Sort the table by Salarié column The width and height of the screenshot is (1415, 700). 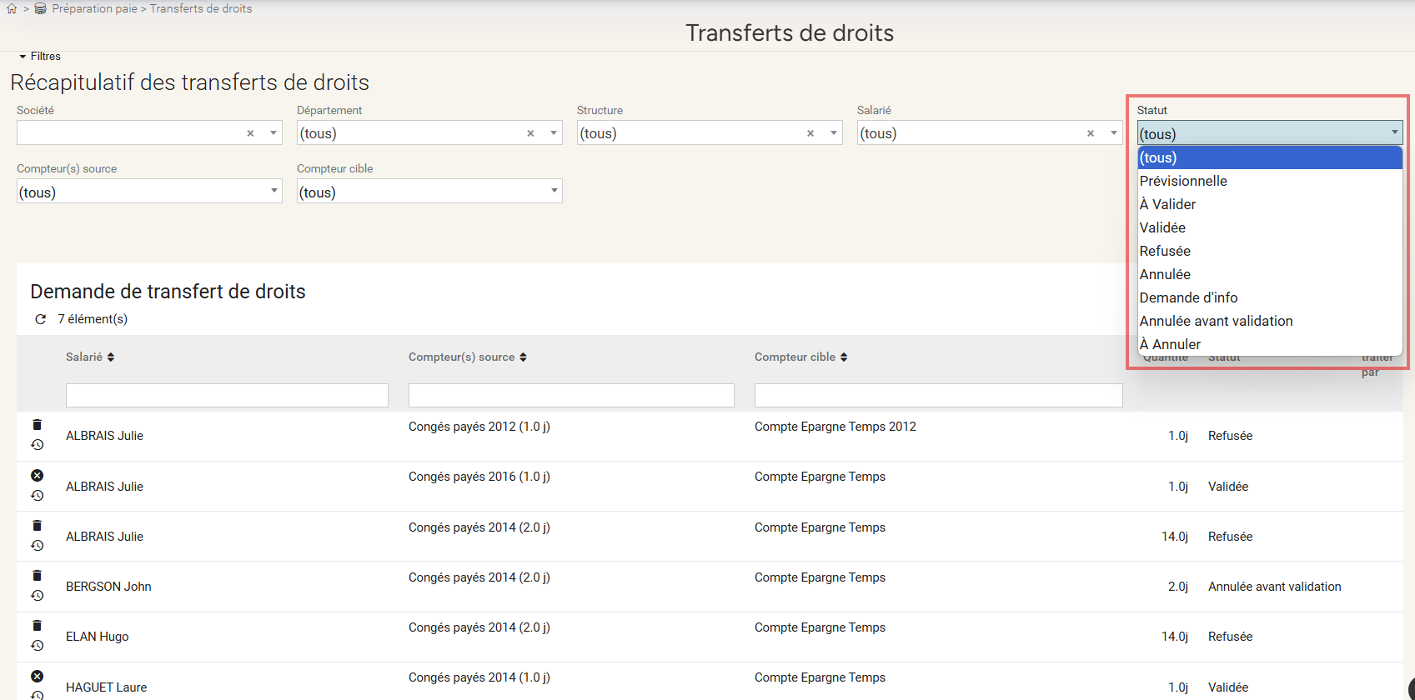pyautogui.click(x=90, y=357)
